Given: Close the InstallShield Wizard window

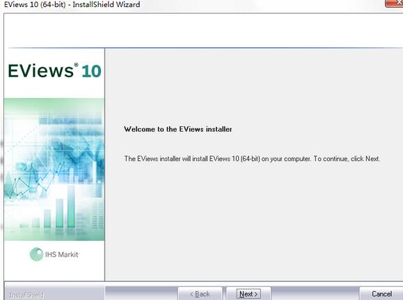Looking at the screenshot, I should [x=395, y=3].
